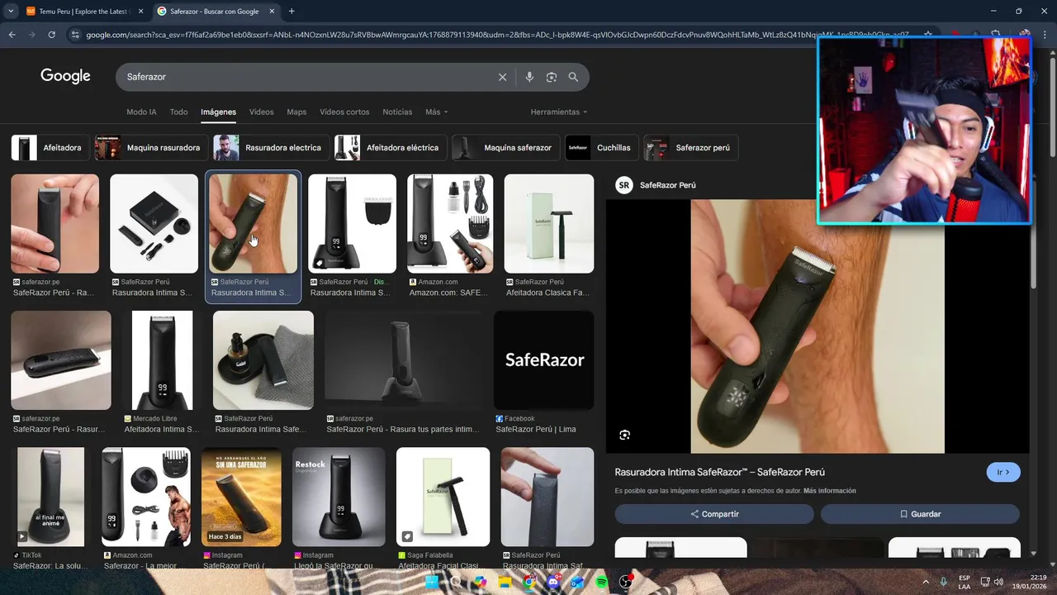Open the Vídeos cortos tab

pyautogui.click(x=344, y=112)
